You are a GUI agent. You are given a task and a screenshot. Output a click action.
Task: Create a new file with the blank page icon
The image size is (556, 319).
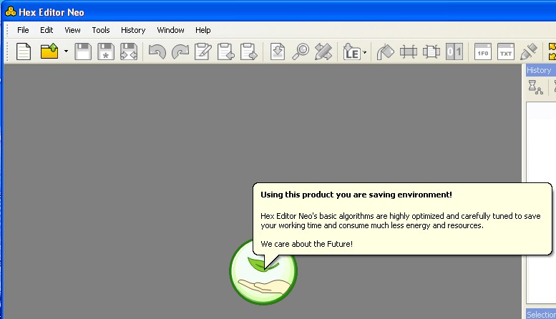24,51
